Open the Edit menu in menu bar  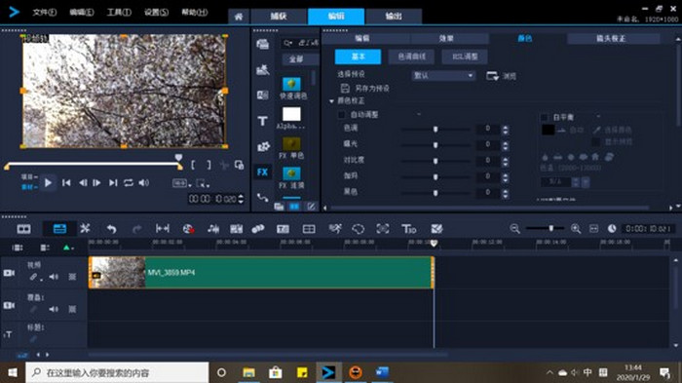tap(82, 13)
